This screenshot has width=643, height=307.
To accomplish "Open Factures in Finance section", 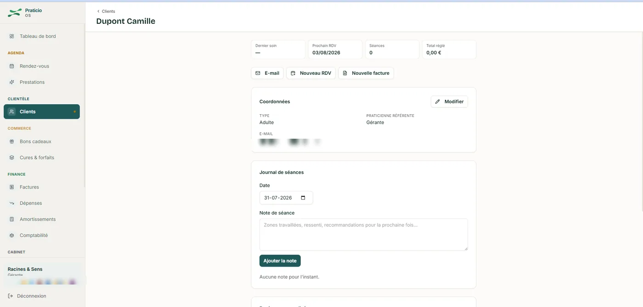I will click(x=42, y=187).
